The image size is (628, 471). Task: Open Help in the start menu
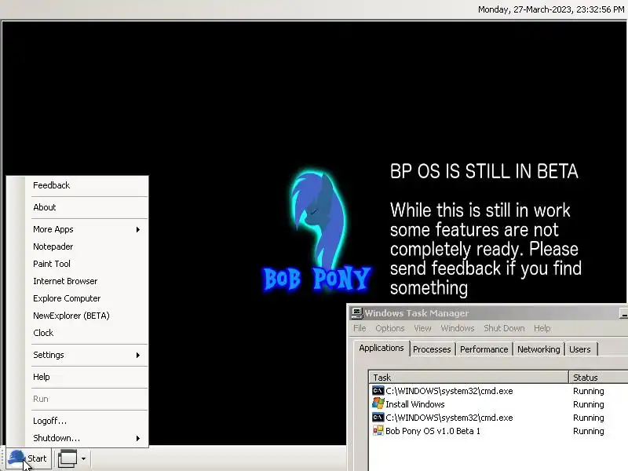(87, 377)
